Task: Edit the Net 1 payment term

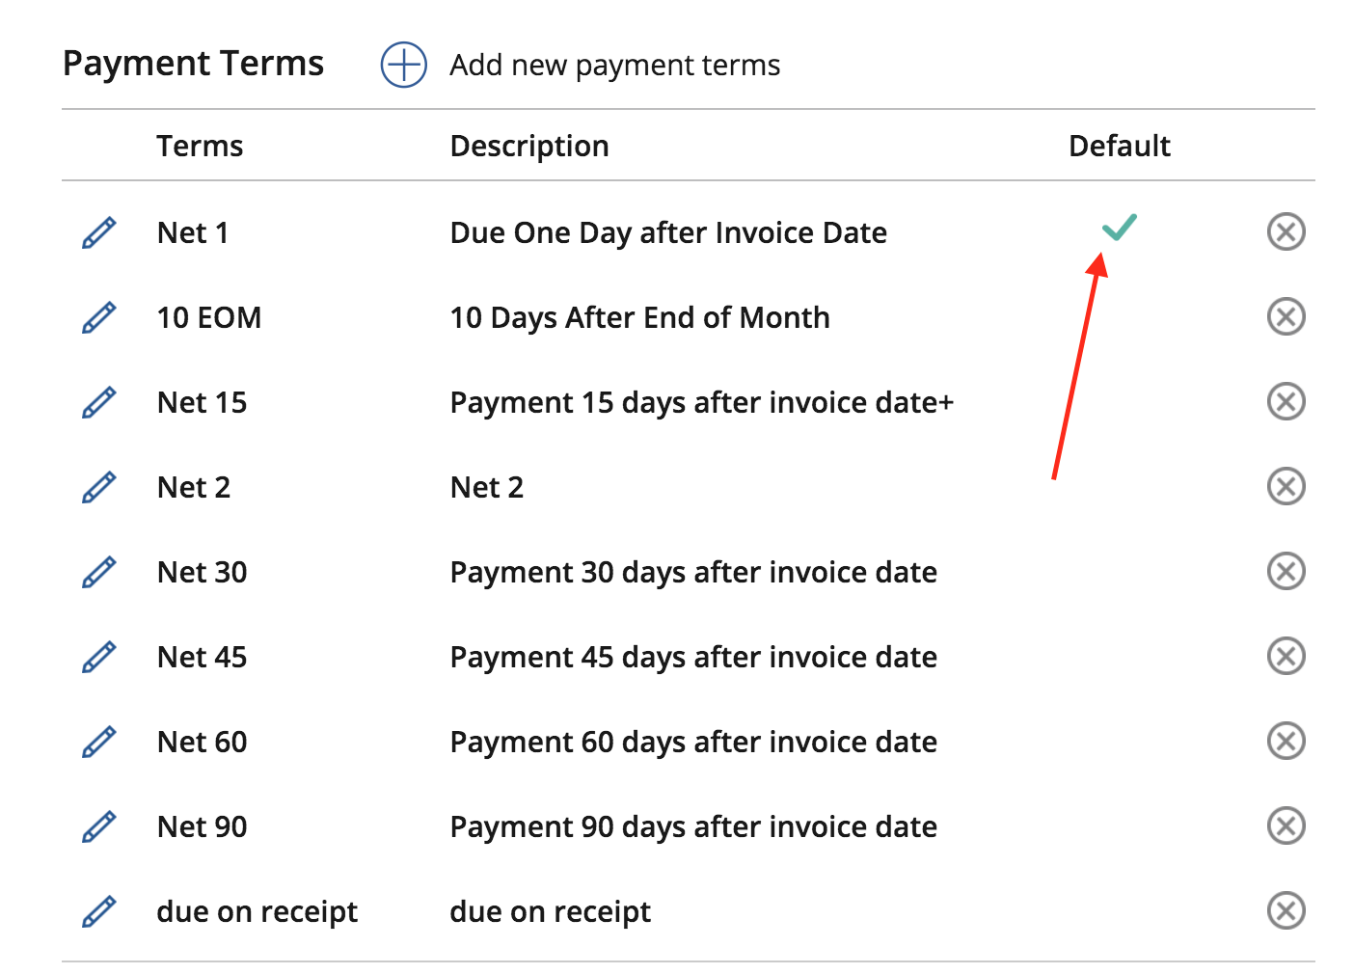Action: [x=99, y=232]
